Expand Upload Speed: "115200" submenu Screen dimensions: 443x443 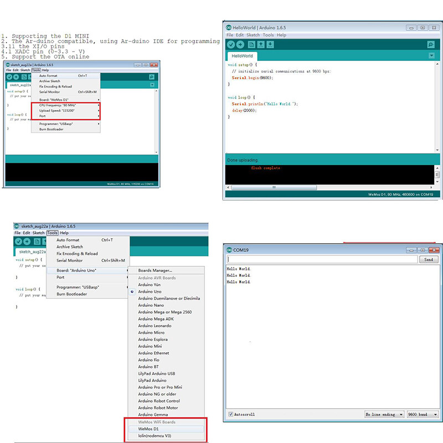(65, 110)
